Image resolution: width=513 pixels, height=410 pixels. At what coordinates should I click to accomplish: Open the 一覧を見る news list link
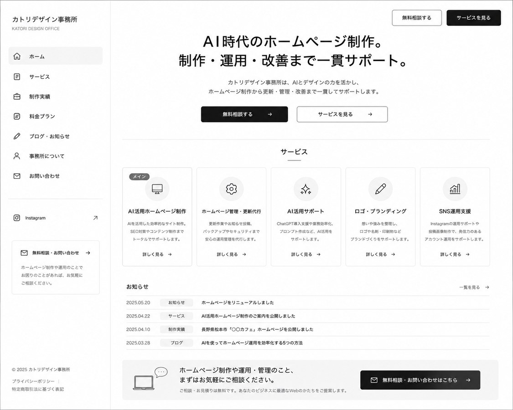coord(474,287)
